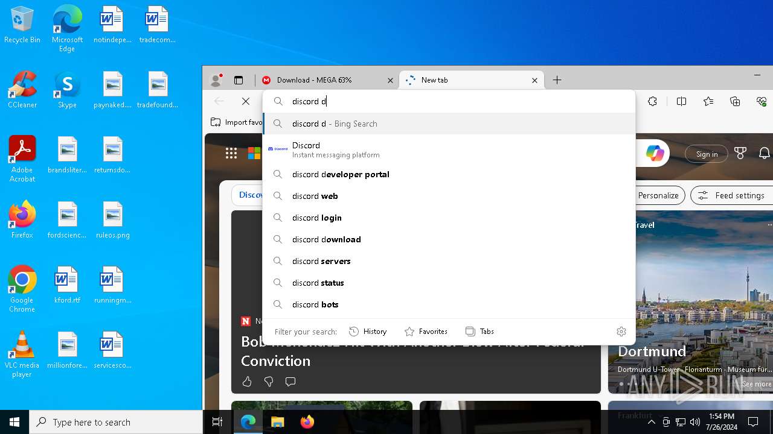This screenshot has width=773, height=434.
Task: Filter search by History
Action: click(x=368, y=332)
